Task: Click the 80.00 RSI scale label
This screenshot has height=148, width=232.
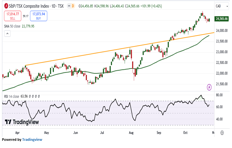Action: [219, 95]
